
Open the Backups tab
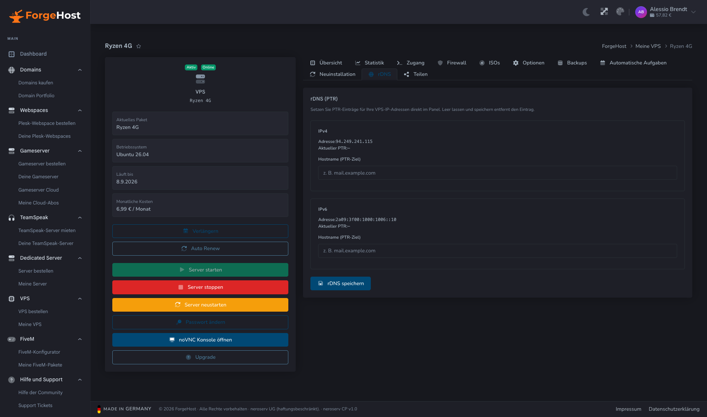tap(572, 63)
